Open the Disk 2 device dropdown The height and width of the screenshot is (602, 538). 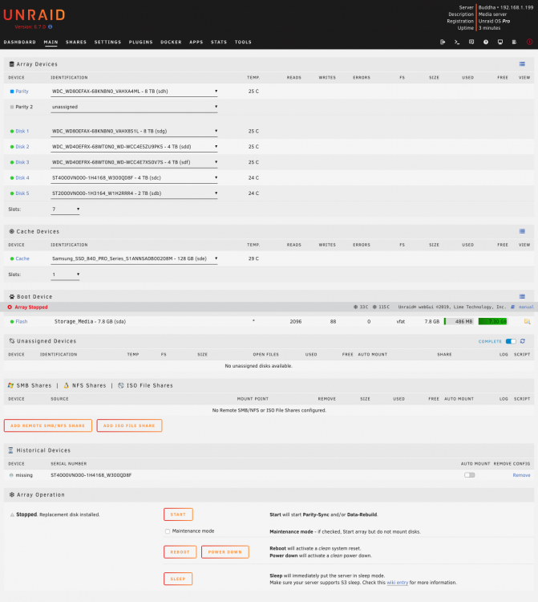click(x=134, y=147)
